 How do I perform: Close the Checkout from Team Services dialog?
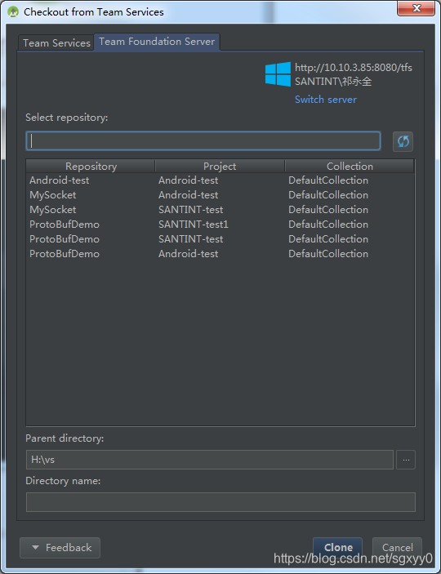416,8
